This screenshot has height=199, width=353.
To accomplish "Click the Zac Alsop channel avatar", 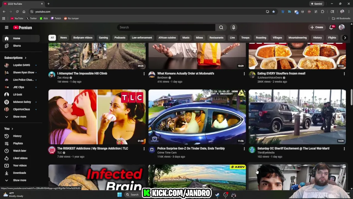I will (x=52, y=75).
